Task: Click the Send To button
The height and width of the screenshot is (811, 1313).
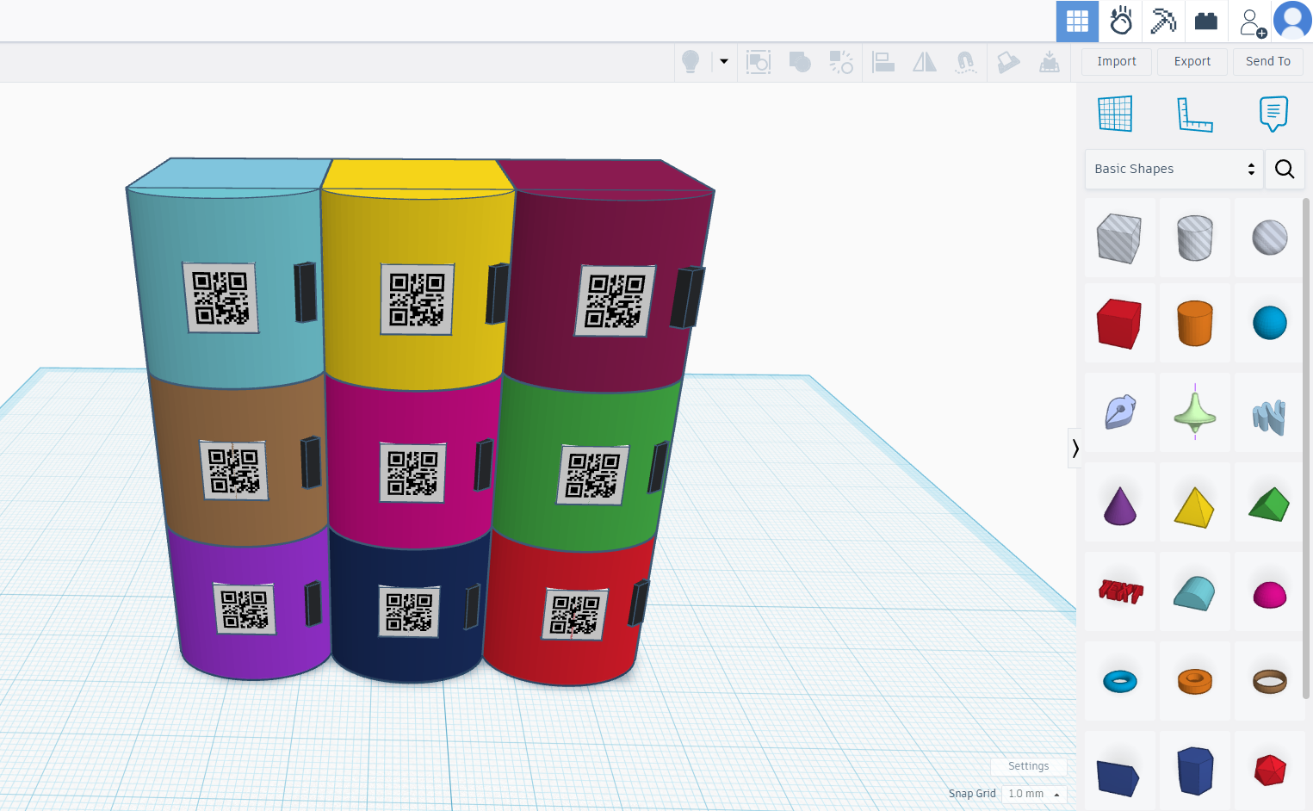Action: 1268,61
